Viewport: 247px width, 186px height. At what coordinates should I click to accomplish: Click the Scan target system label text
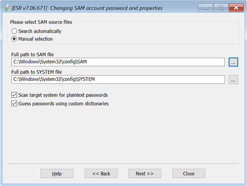point(63,95)
